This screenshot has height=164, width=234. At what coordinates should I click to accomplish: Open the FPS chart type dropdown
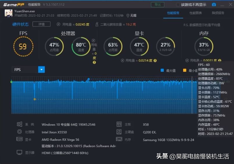[x=42, y=69]
